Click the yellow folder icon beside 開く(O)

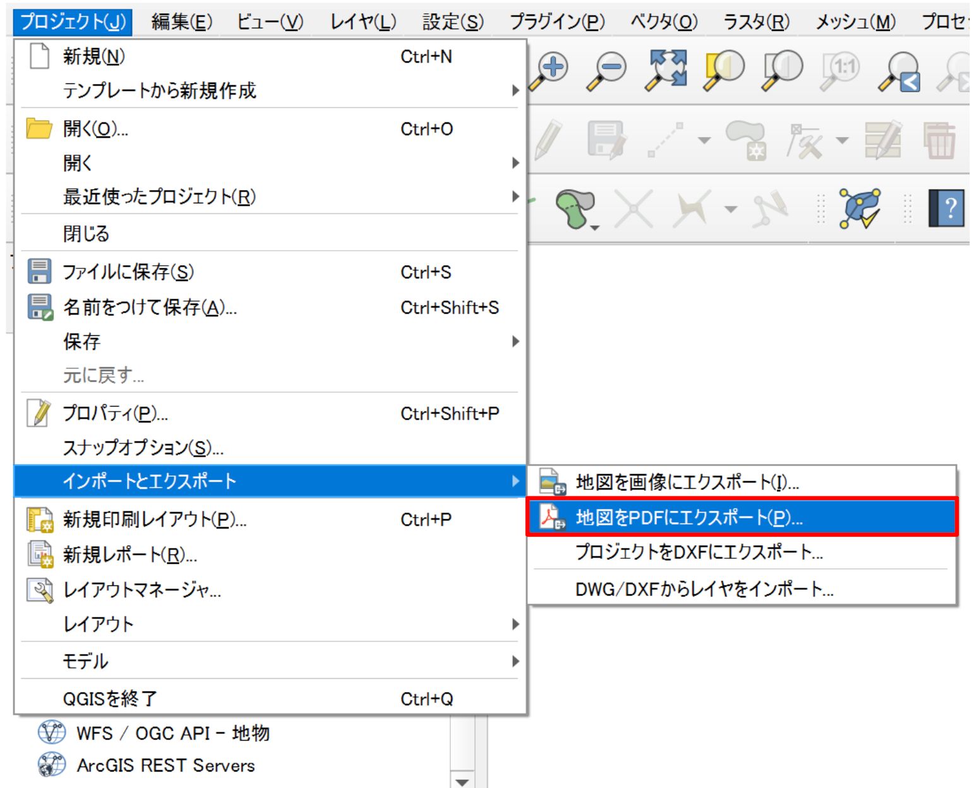(39, 128)
